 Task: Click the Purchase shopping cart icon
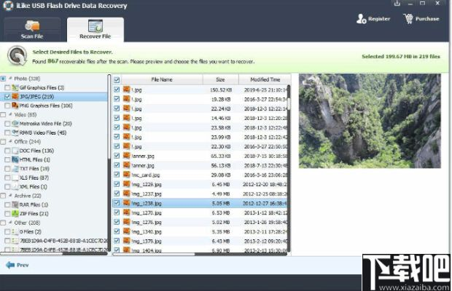click(408, 18)
